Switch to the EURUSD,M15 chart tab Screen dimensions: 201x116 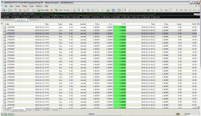[x=8, y=20]
